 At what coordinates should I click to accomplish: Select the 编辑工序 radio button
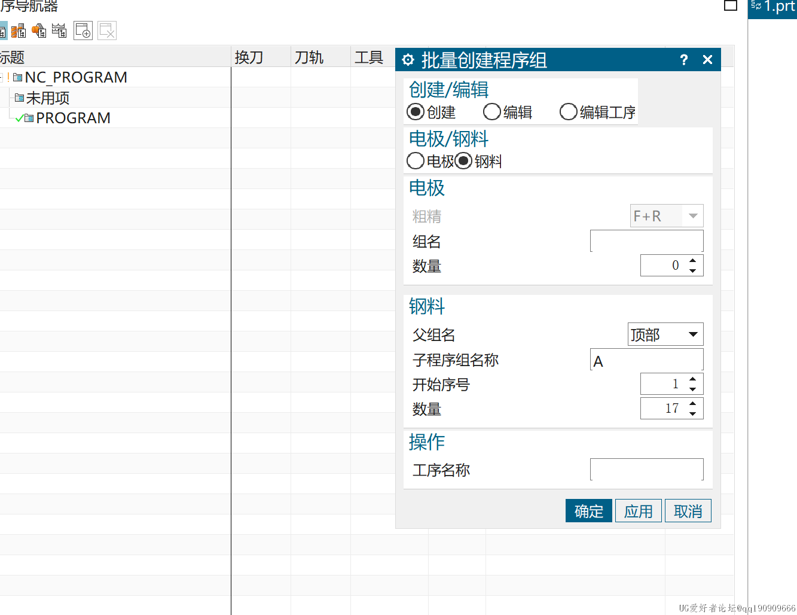569,112
